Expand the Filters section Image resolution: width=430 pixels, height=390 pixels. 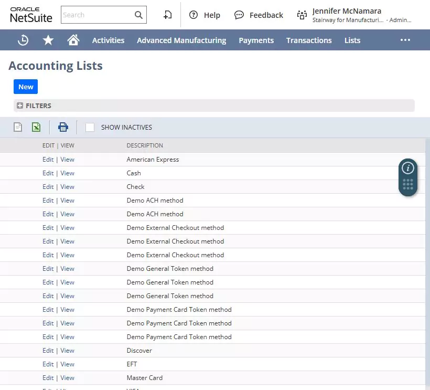[x=35, y=106]
